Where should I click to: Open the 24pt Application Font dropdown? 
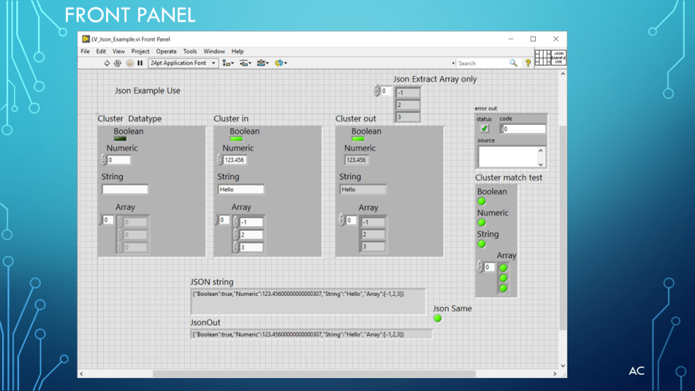tap(183, 63)
